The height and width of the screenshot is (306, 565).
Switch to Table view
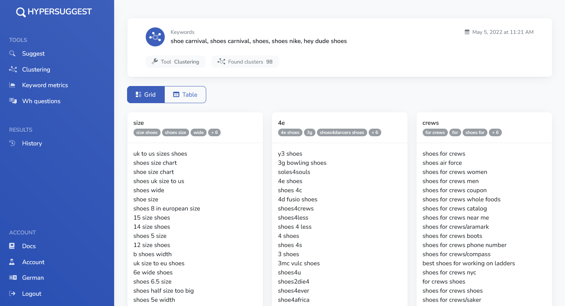pos(185,94)
